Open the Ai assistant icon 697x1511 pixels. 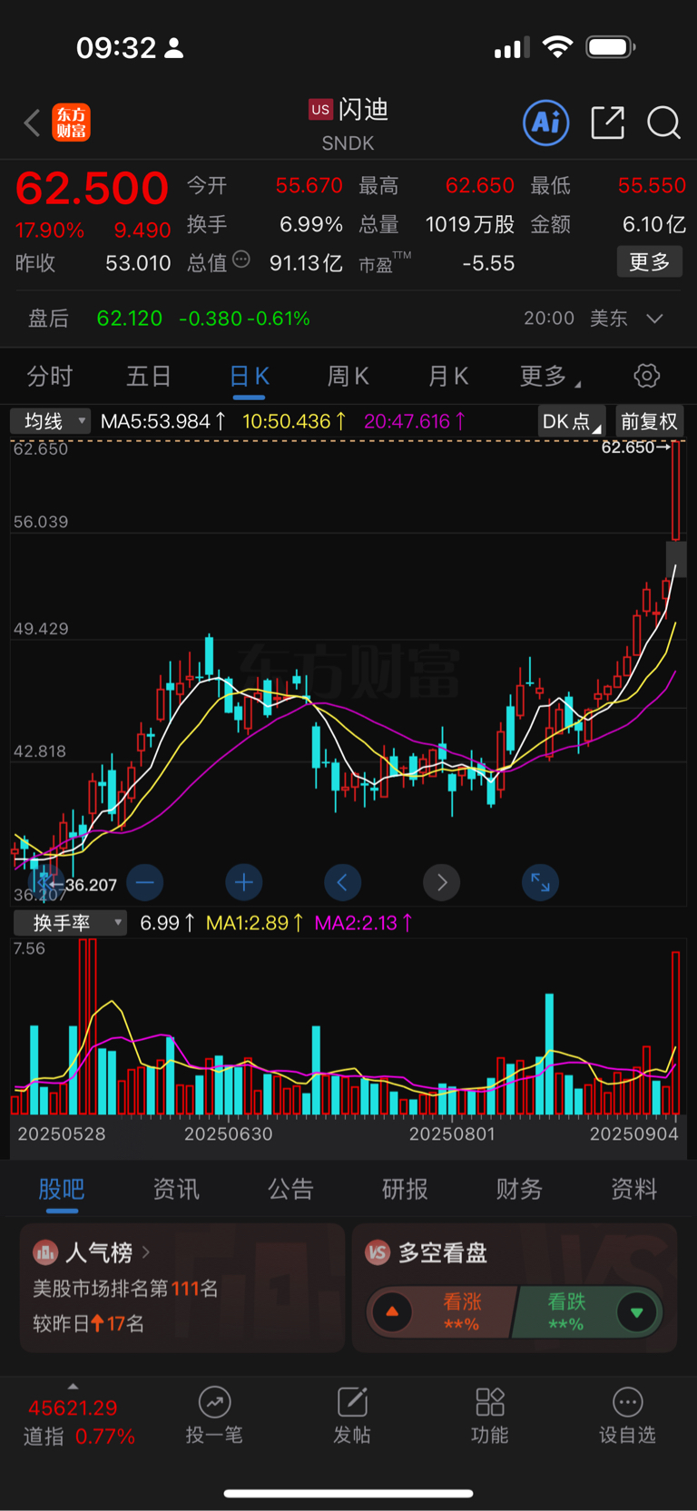(546, 123)
